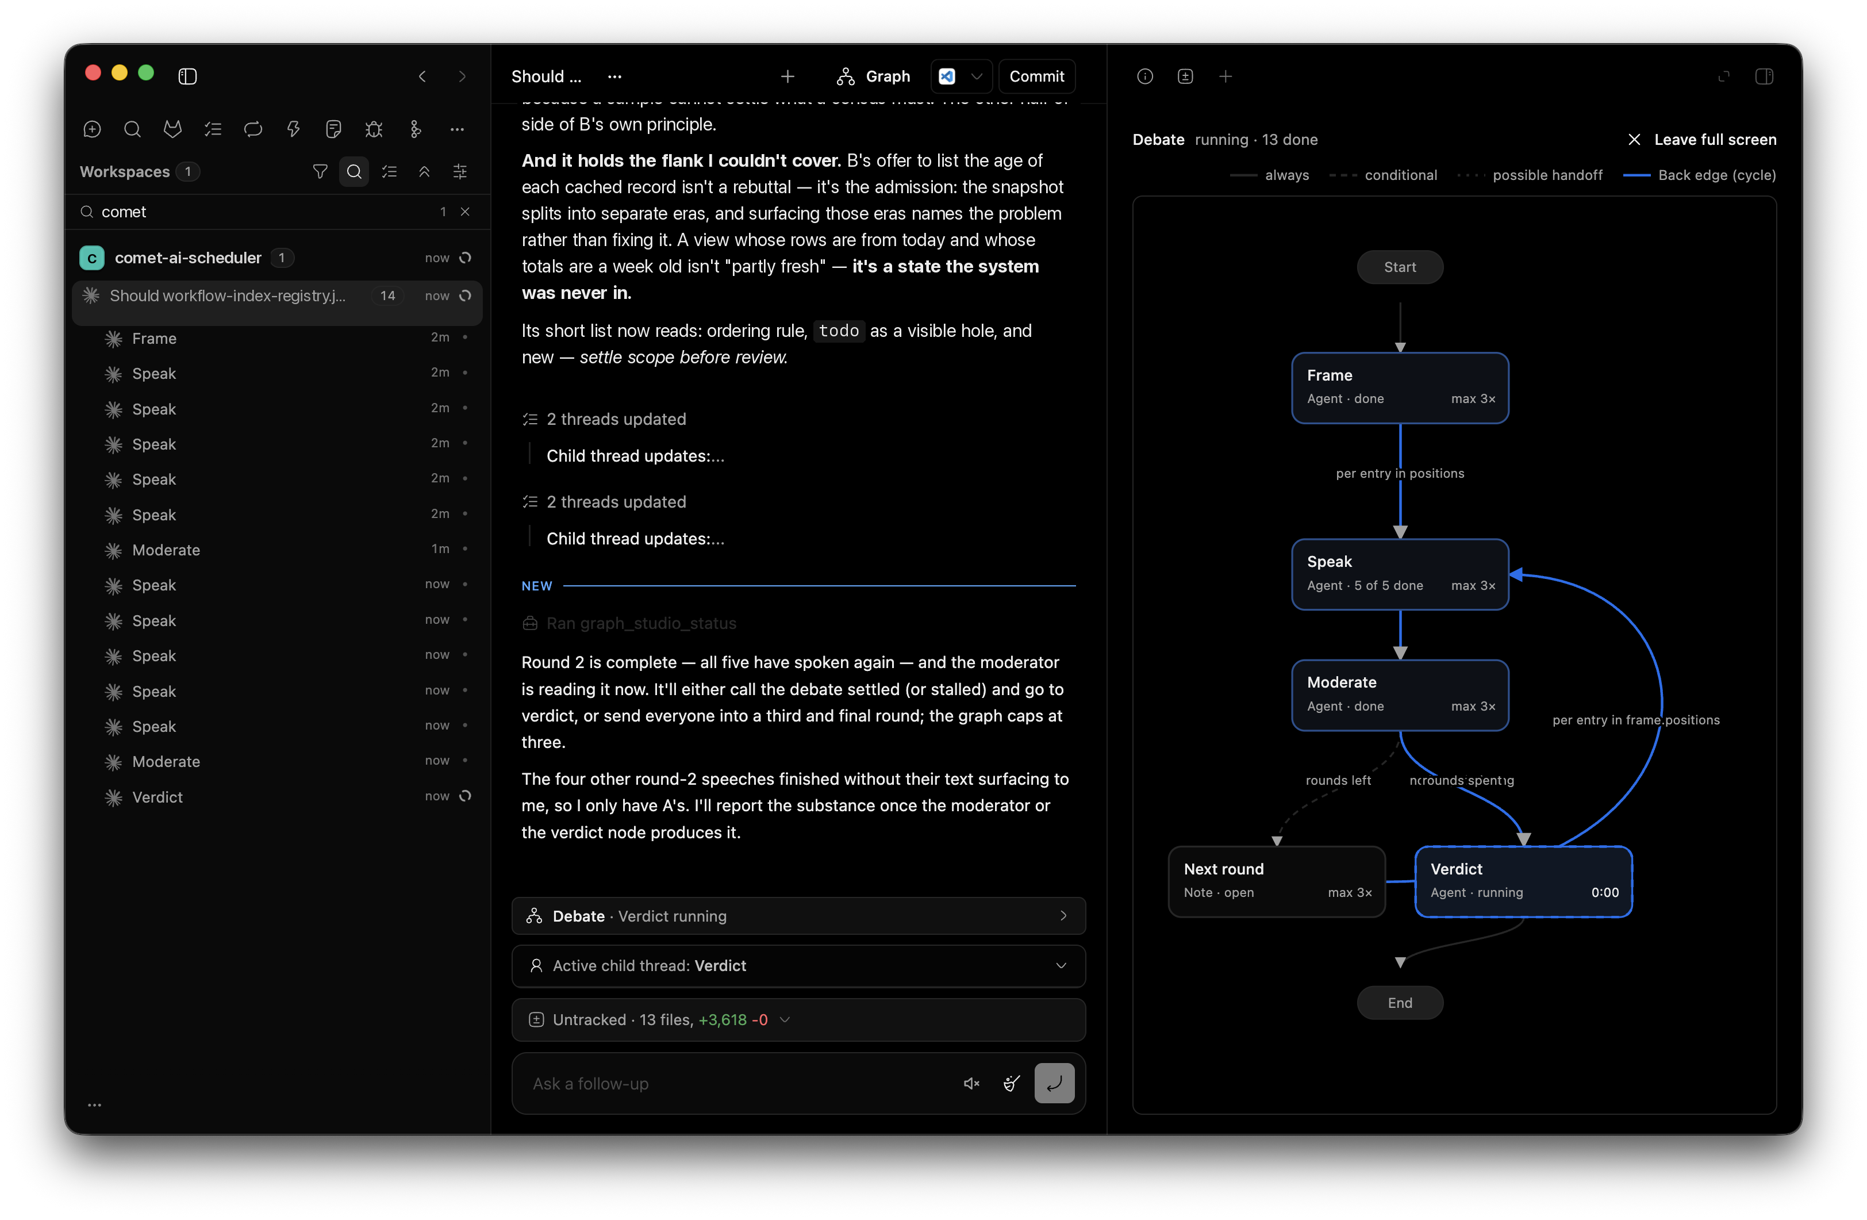Open the GitLab fox icon
This screenshot has width=1867, height=1220.
pyautogui.click(x=172, y=129)
